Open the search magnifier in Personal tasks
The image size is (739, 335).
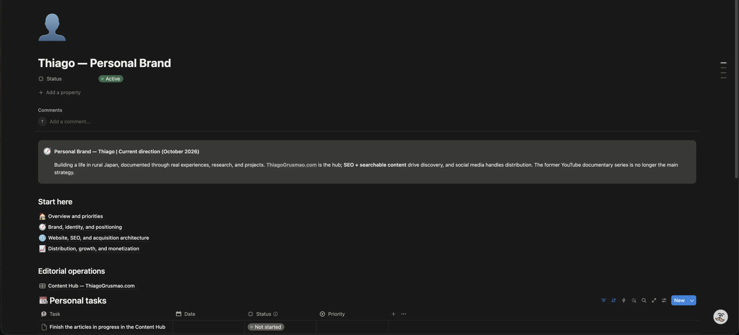pos(644,300)
